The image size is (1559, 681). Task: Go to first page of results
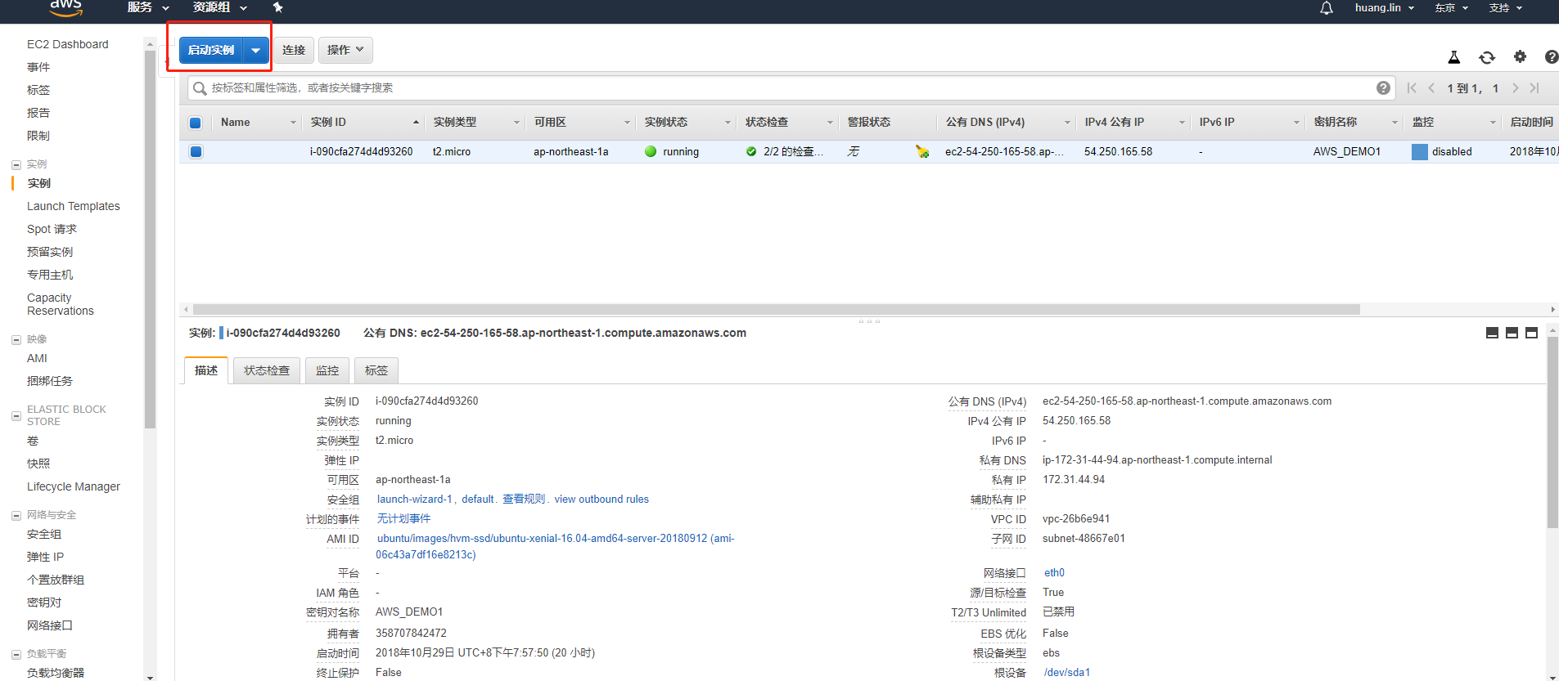1412,87
